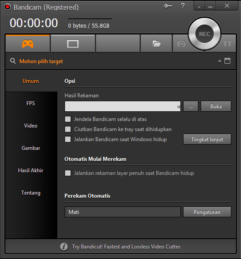Viewport: 241px width, 259px height.
Task: Click the Try Bandicut promotional link
Action: click(127, 247)
